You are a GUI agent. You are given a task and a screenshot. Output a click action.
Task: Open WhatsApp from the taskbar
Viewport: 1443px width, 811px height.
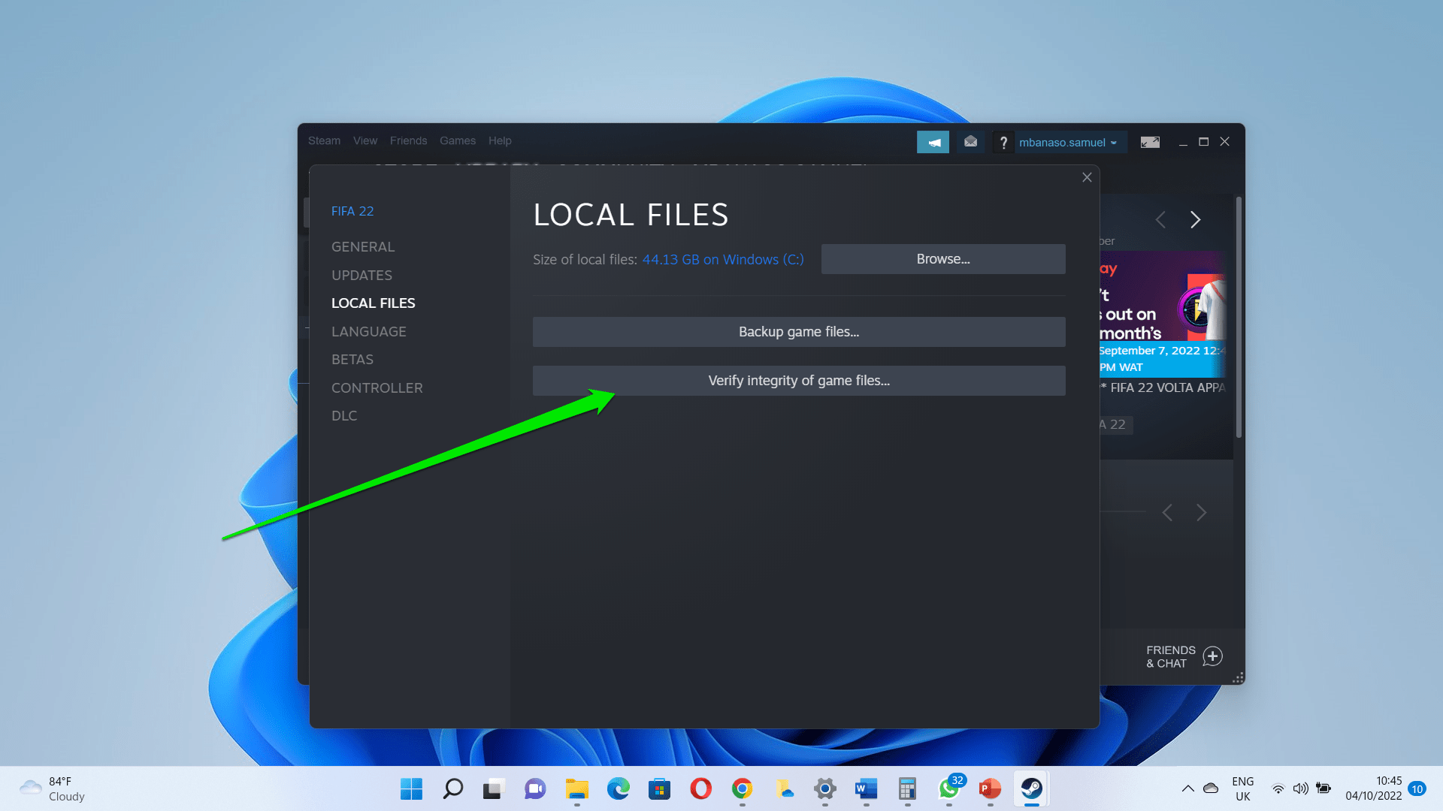pyautogui.click(x=948, y=788)
